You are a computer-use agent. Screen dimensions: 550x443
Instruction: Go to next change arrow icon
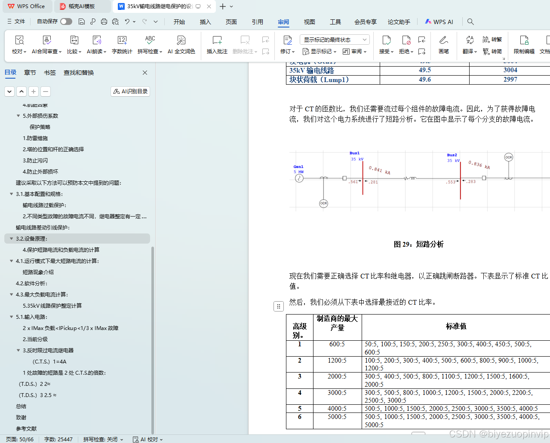[422, 51]
